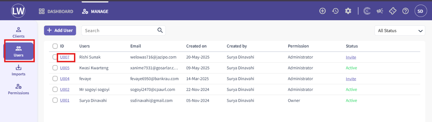
Task: Select the name Rishi Sunak
Action: click(x=90, y=57)
